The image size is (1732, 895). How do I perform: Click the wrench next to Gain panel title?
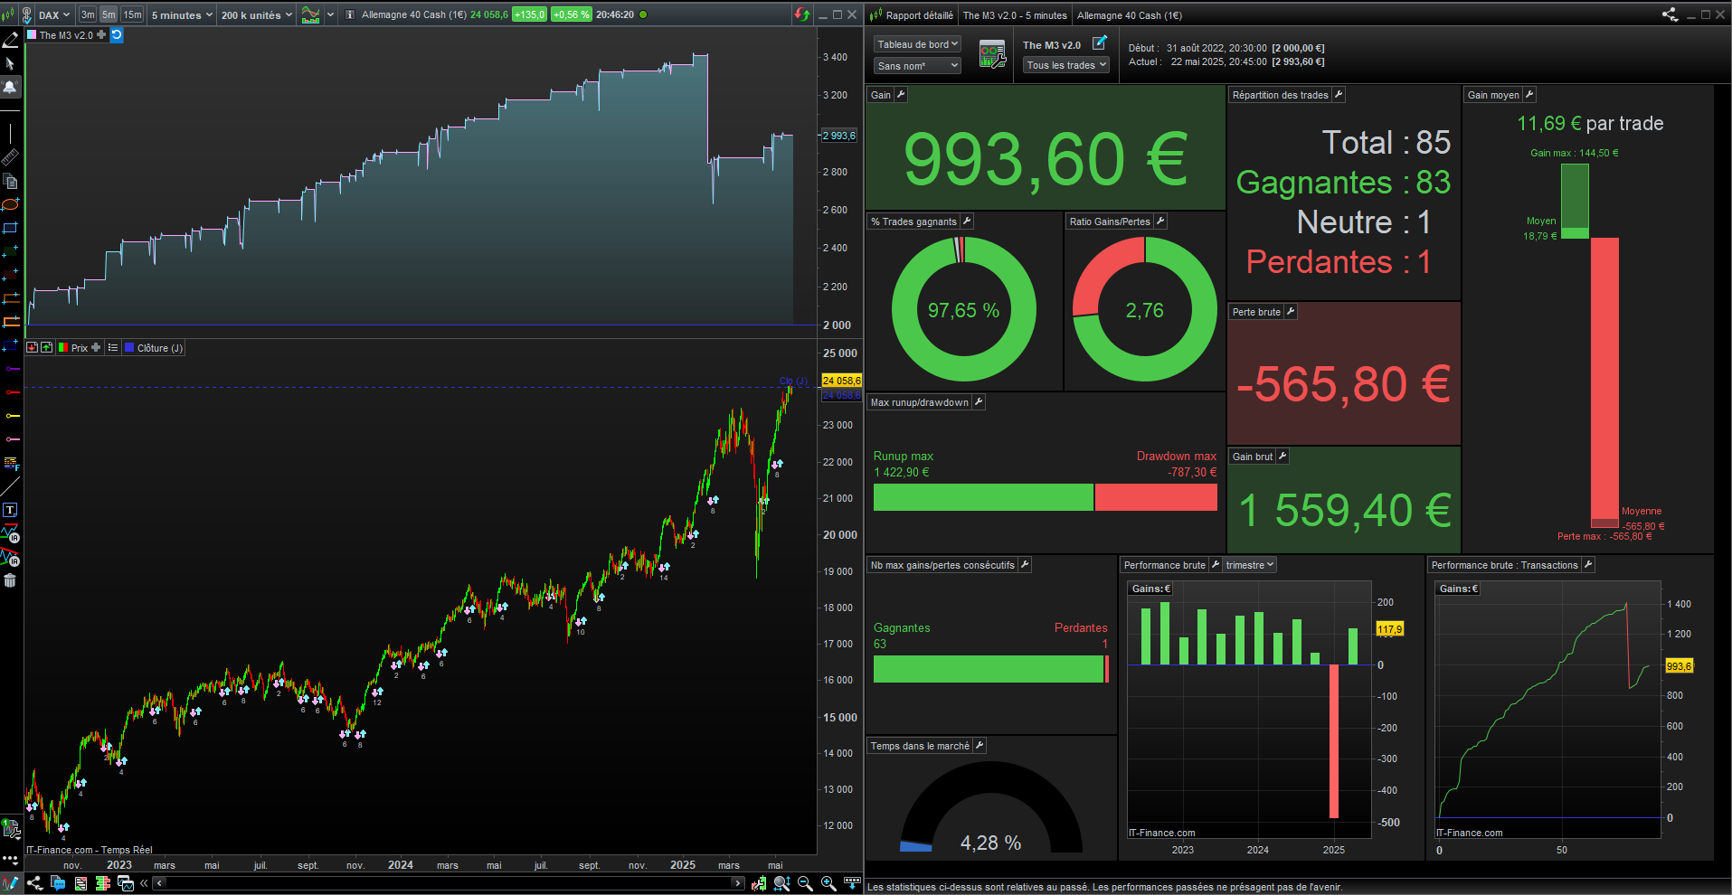[x=901, y=94]
